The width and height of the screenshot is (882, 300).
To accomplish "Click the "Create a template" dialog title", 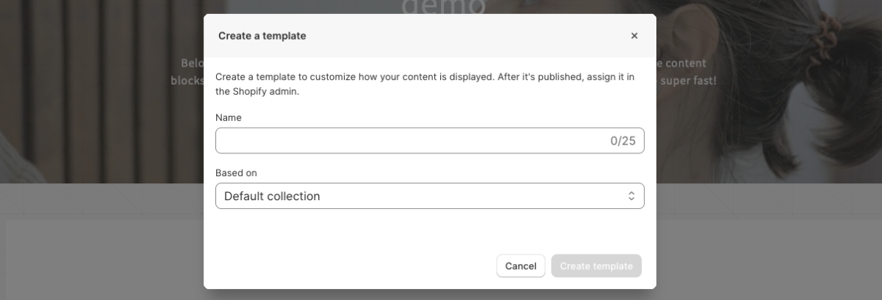I will 262,36.
